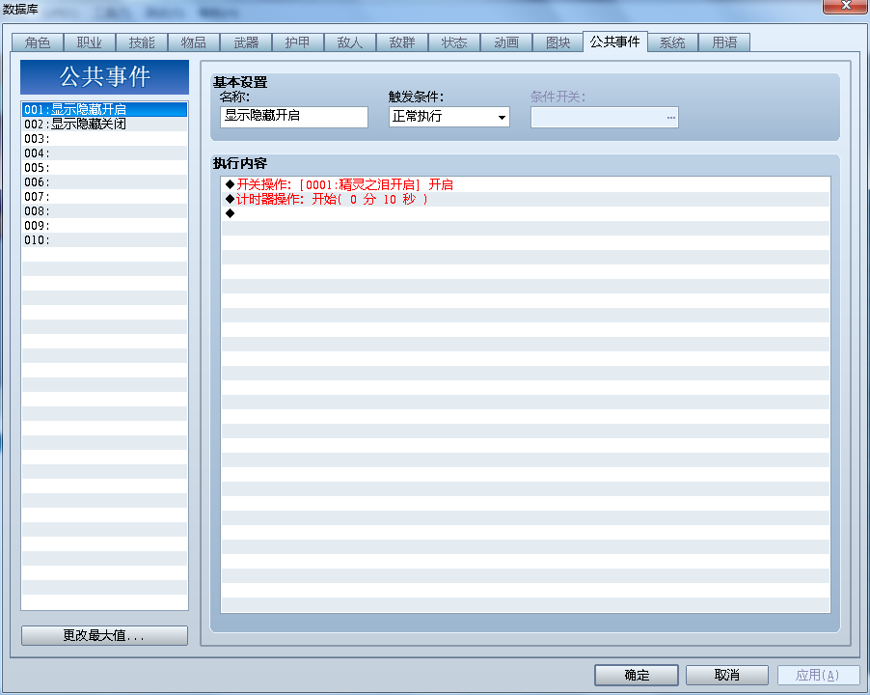Viewport: 870px width, 695px height.
Task: Select the 敌群 tab
Action: click(402, 42)
